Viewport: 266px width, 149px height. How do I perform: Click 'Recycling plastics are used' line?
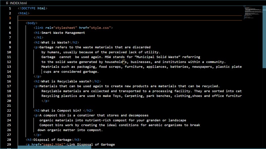pyautogui.click(x=142, y=96)
